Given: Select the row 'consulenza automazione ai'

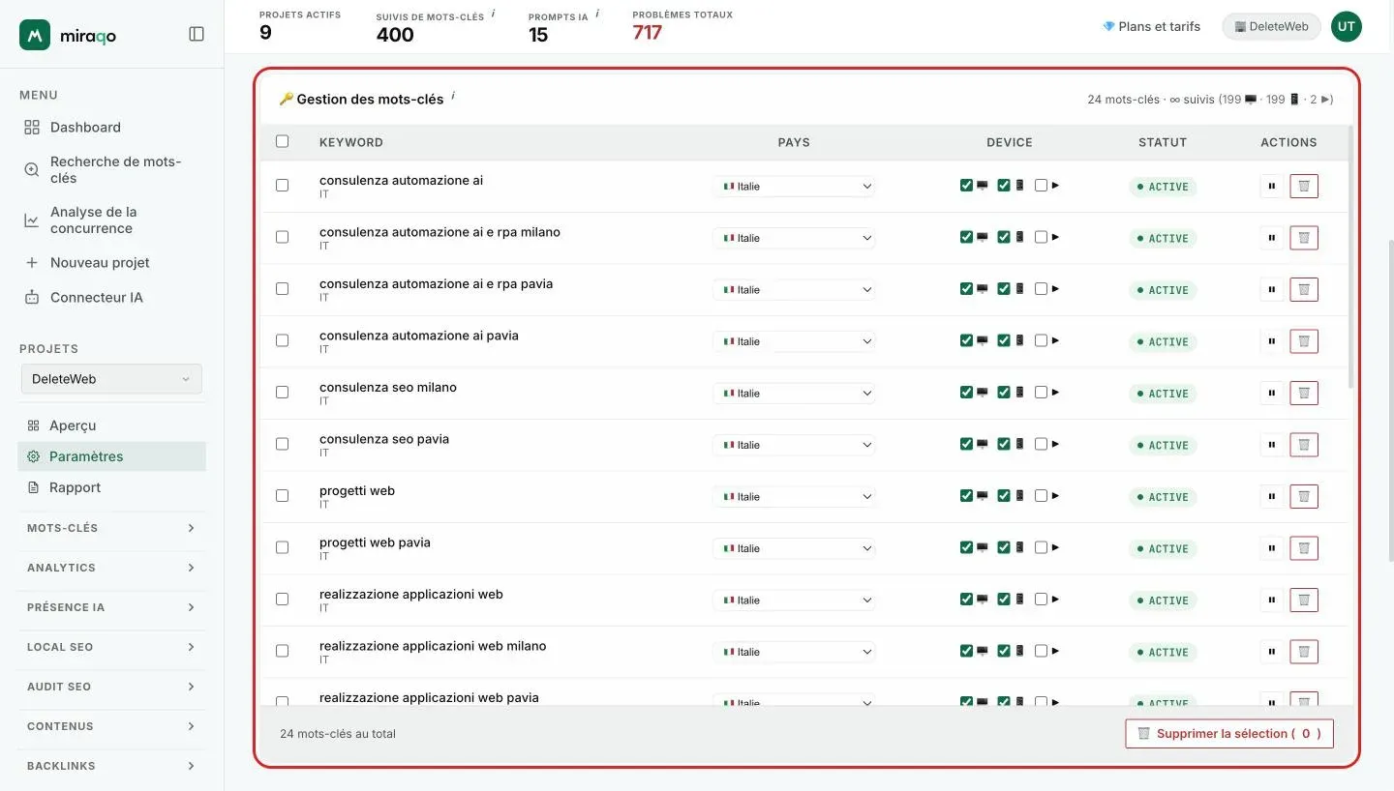Looking at the screenshot, I should [x=283, y=185].
